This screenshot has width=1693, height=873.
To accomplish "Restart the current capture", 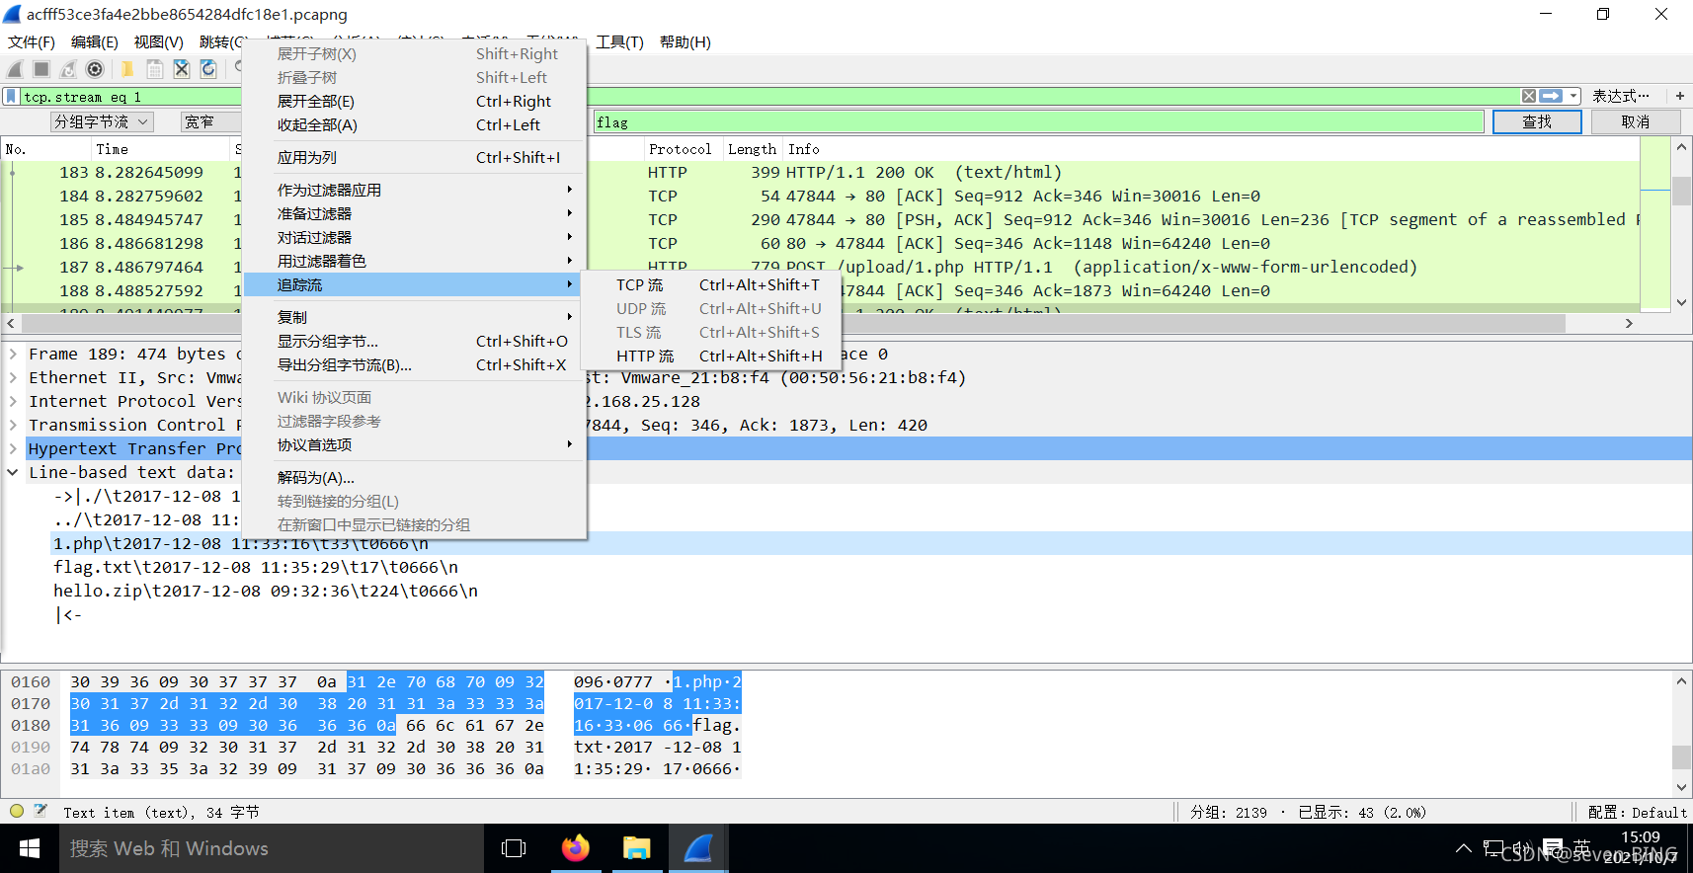I will click(x=68, y=69).
